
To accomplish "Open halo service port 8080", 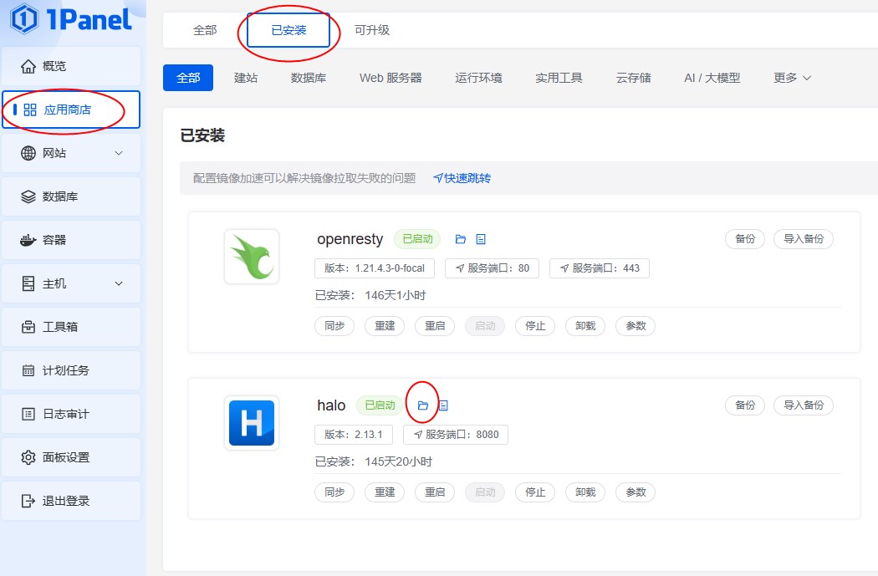I will (456, 435).
